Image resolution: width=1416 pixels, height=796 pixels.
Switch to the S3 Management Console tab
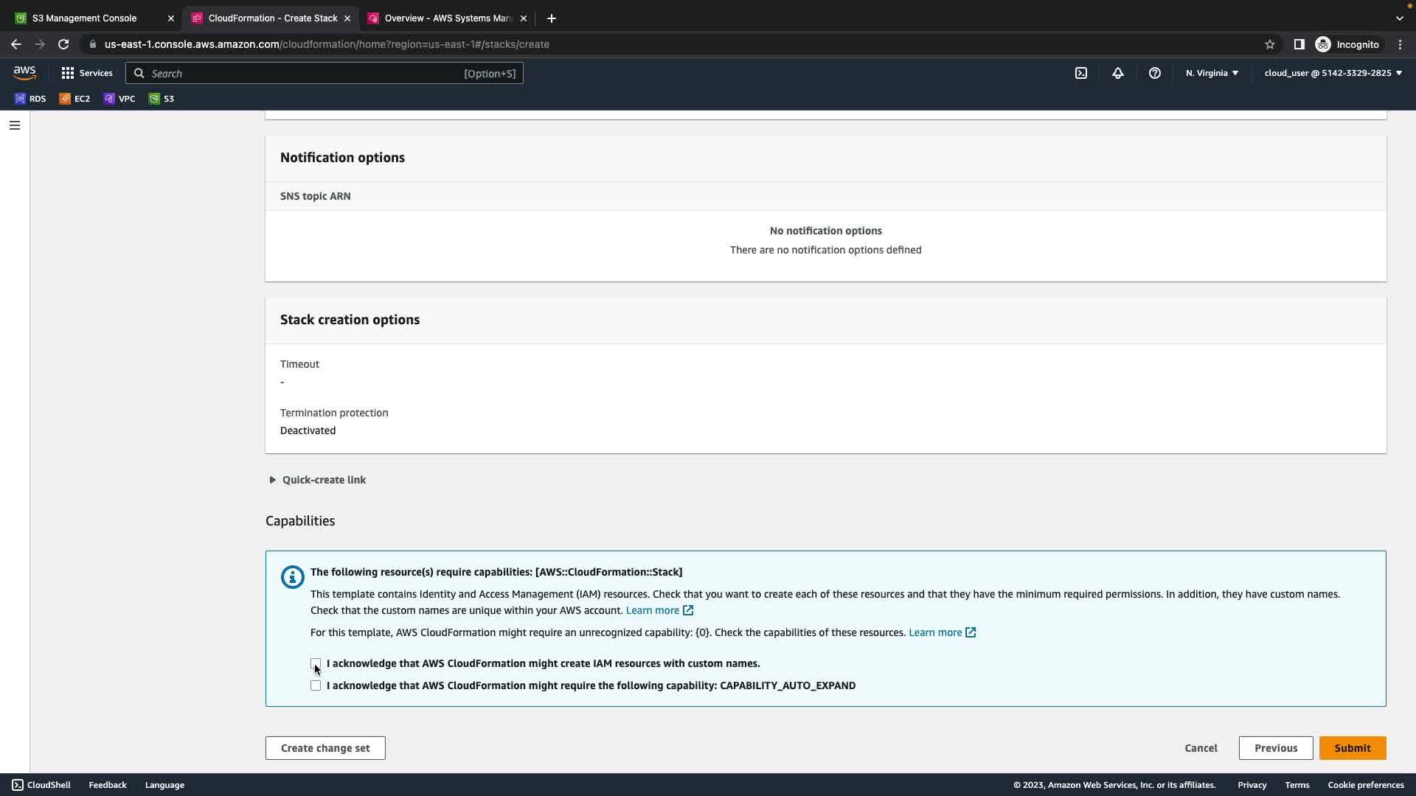point(85,18)
